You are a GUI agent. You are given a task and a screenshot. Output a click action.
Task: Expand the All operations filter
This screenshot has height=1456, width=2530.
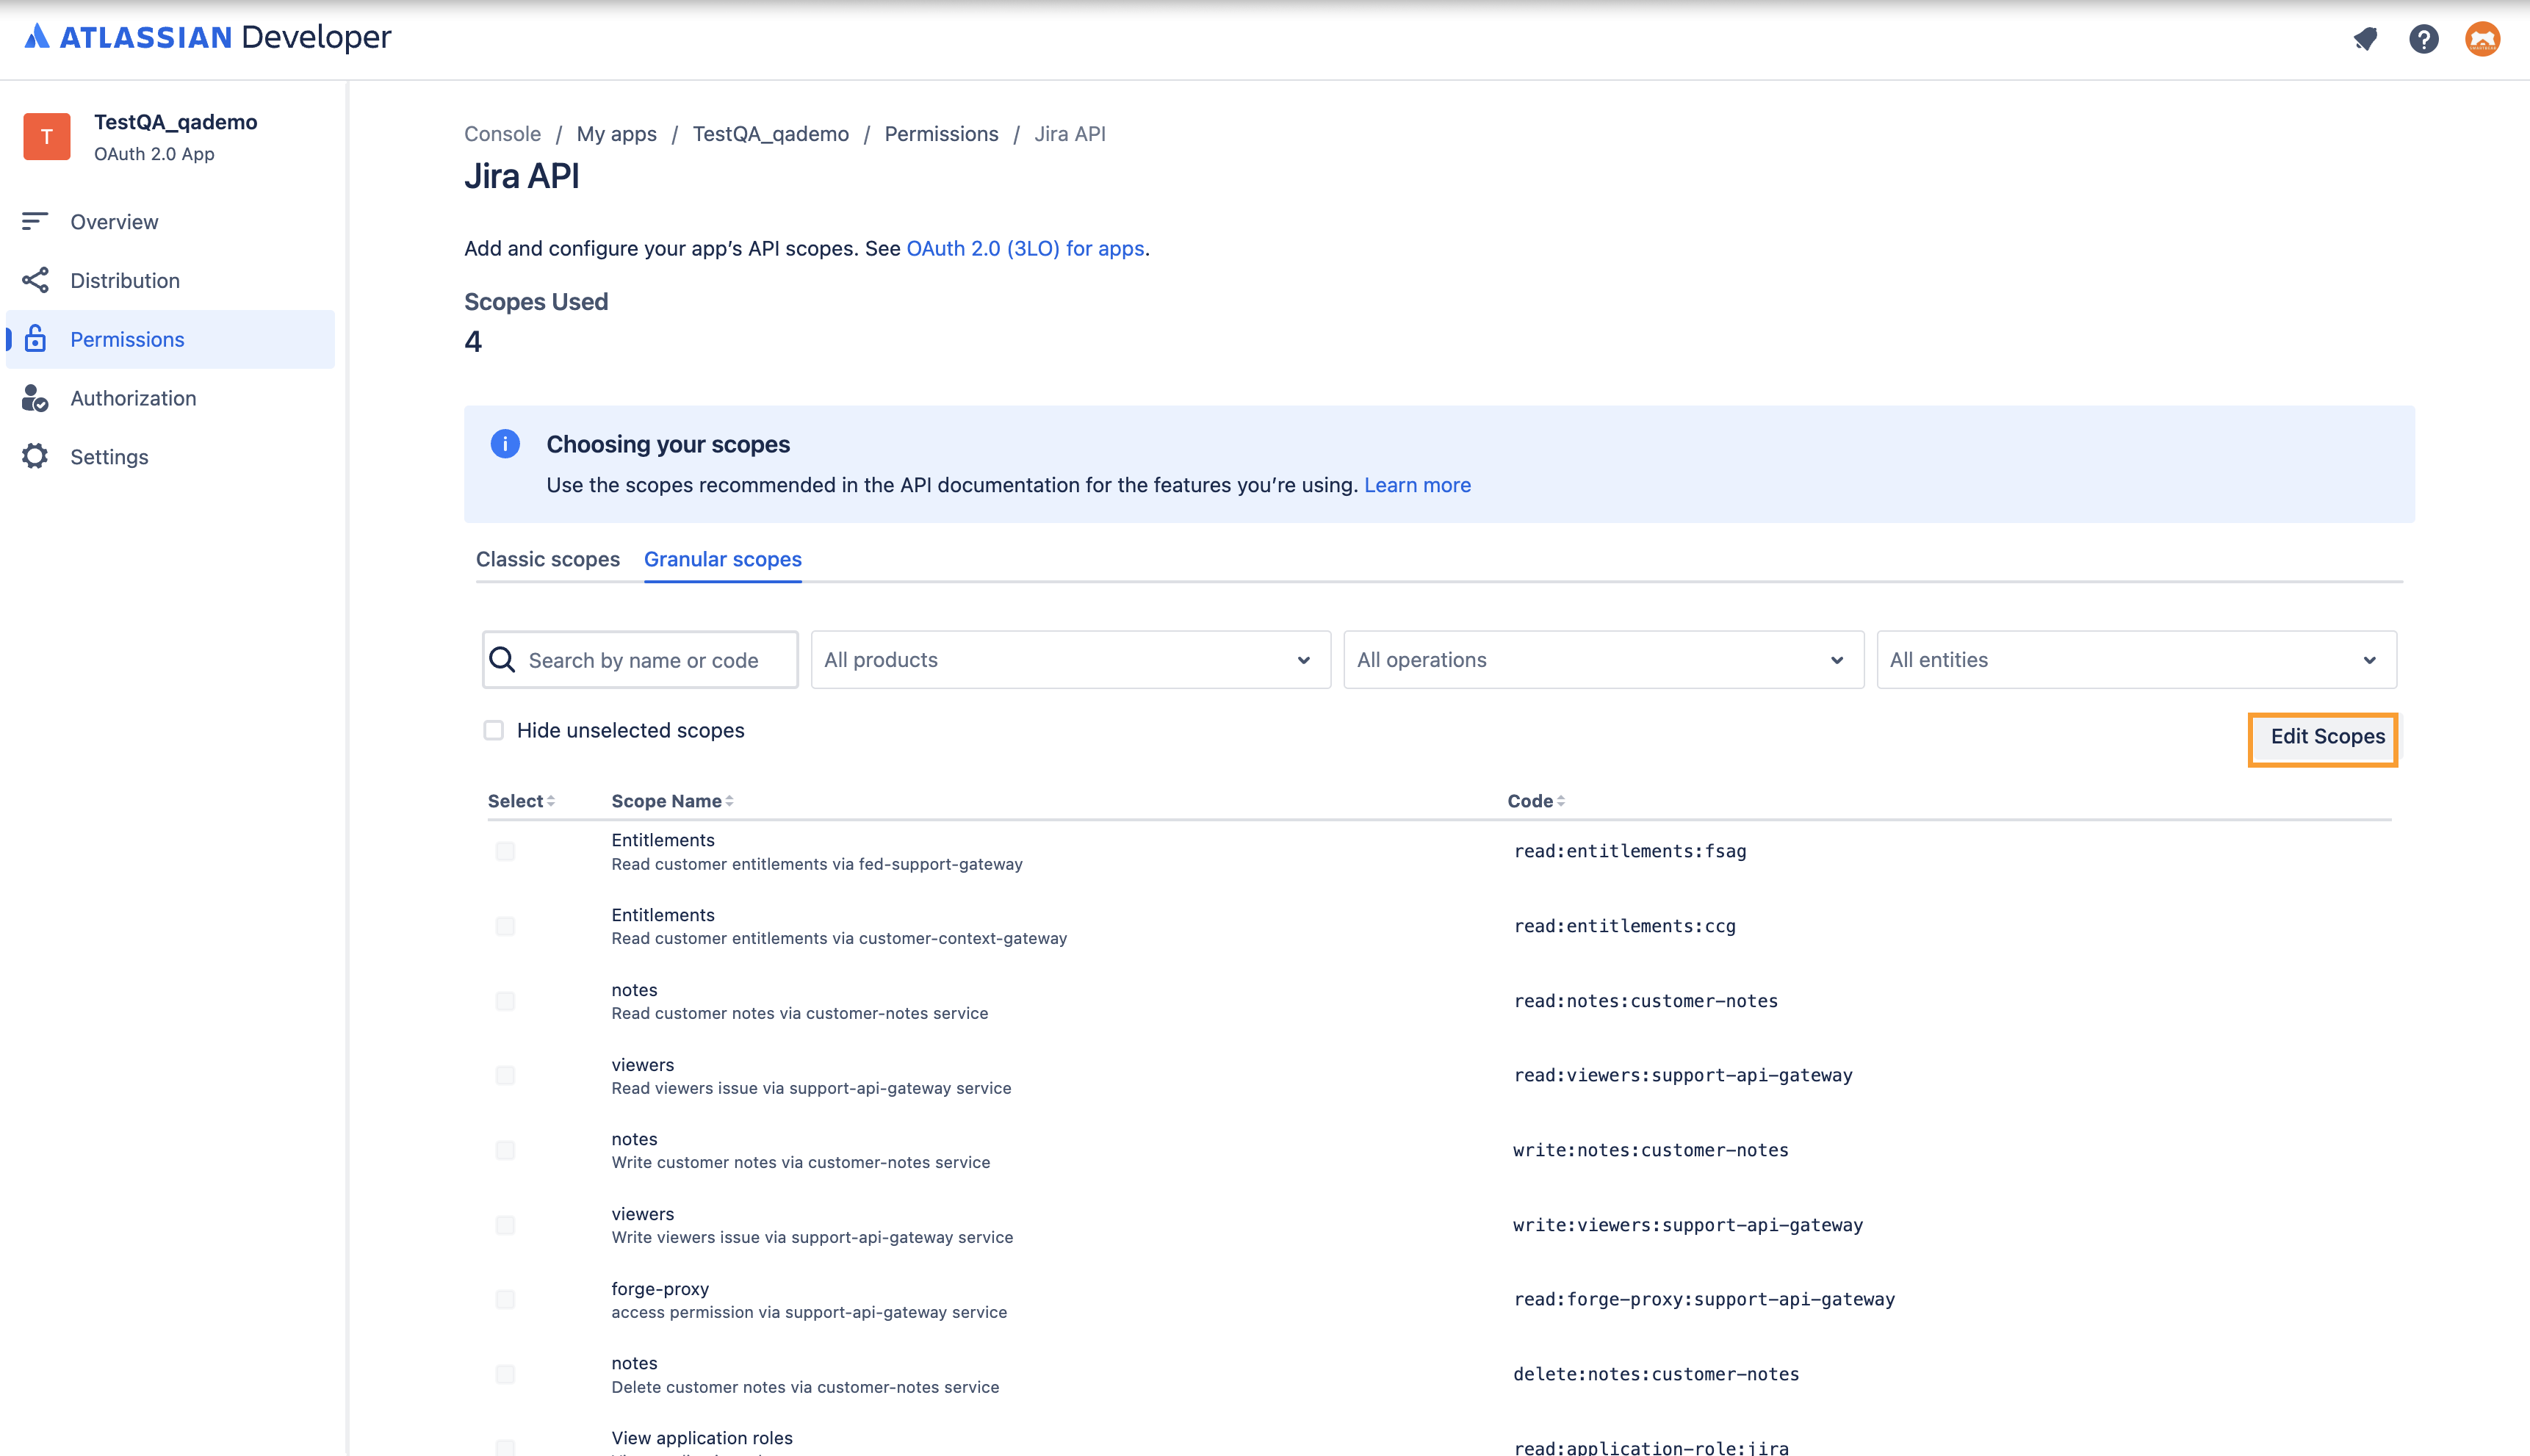point(1602,659)
